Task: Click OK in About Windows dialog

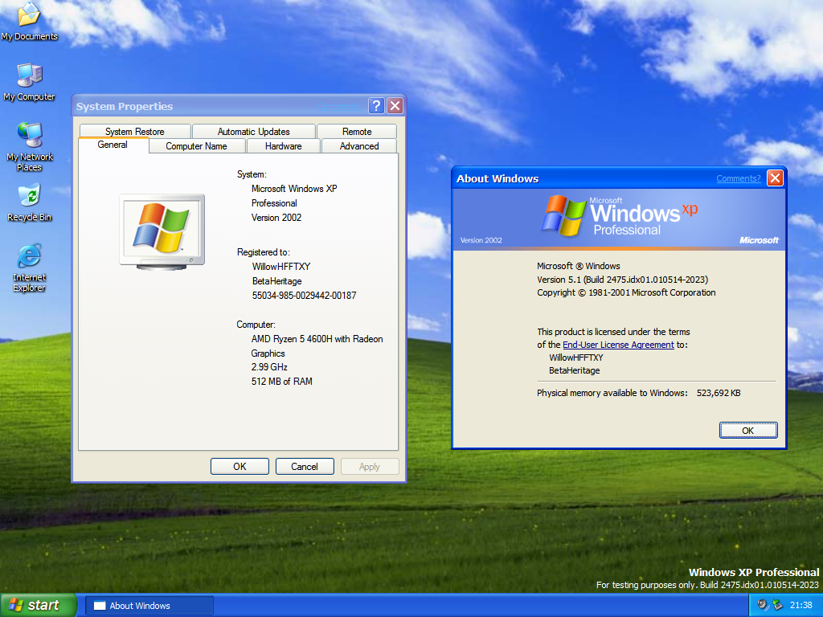Action: tap(748, 431)
